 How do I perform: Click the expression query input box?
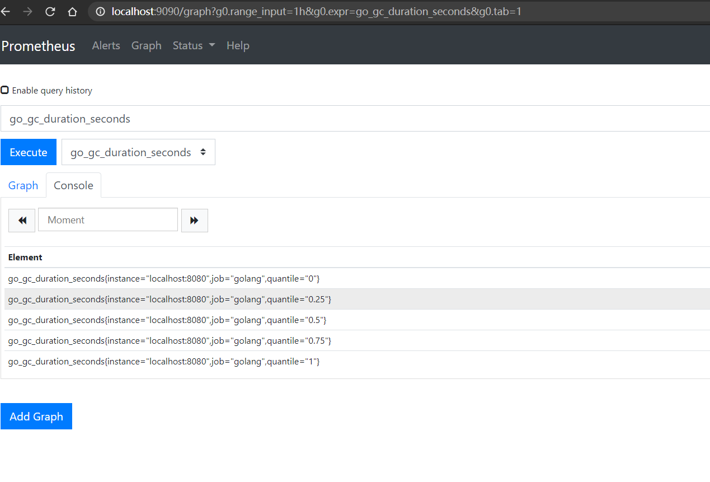(x=355, y=119)
